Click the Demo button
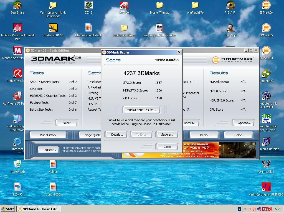This screenshot has height=213, width=284. 205,135
